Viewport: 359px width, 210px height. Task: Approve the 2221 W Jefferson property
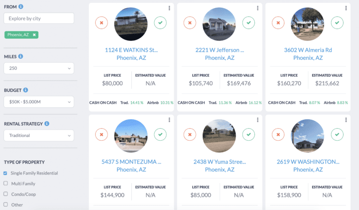pos(249,22)
